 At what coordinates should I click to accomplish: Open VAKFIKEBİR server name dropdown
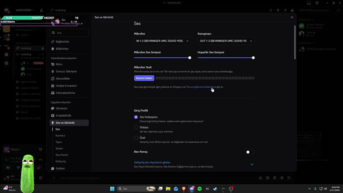coord(25,10)
